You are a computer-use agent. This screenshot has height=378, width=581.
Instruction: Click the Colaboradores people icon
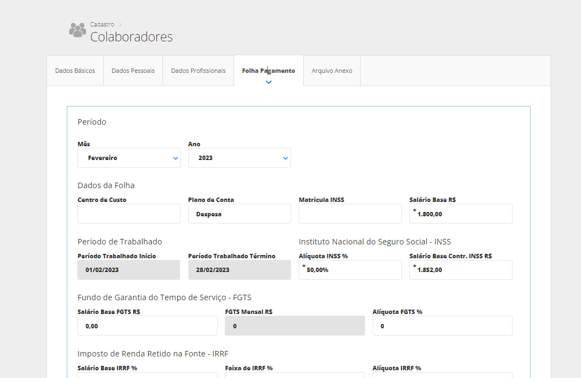point(77,30)
